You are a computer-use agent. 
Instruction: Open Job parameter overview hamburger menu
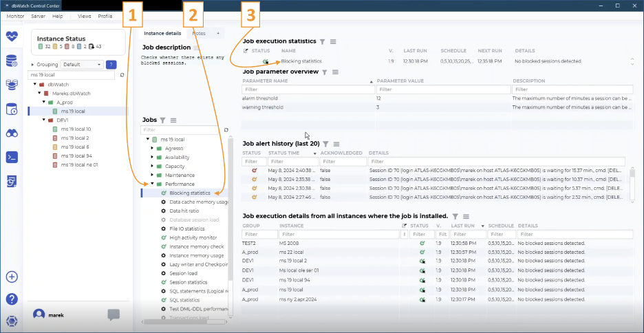[335, 72]
